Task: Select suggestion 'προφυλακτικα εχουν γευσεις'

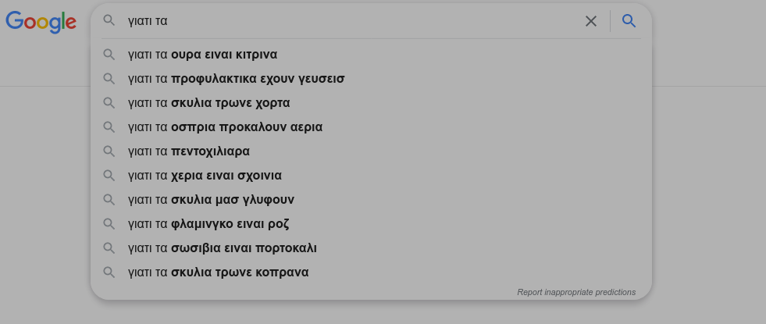Action: click(371, 79)
